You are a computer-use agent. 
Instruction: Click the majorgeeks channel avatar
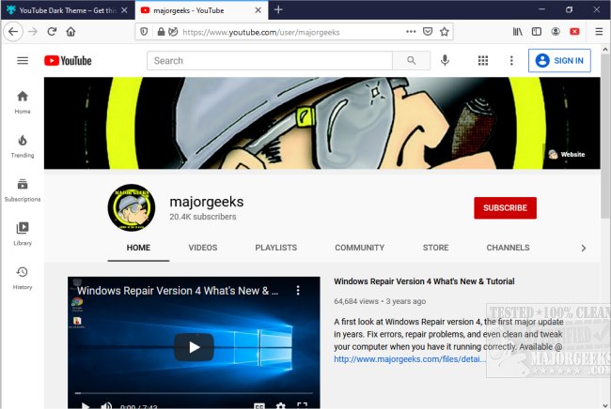[132, 207]
